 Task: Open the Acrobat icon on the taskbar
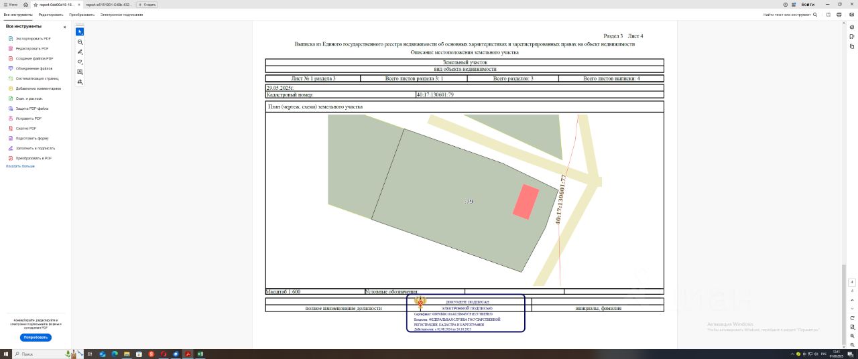click(189, 354)
